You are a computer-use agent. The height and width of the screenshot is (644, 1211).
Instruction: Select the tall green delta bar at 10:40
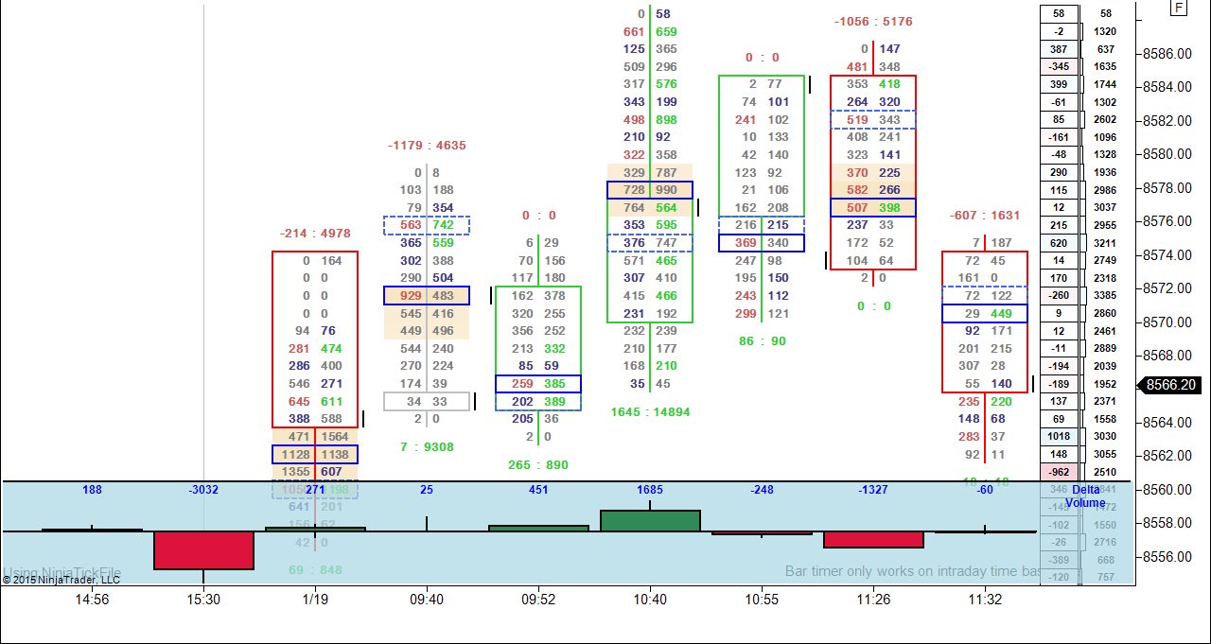pyautogui.click(x=650, y=520)
